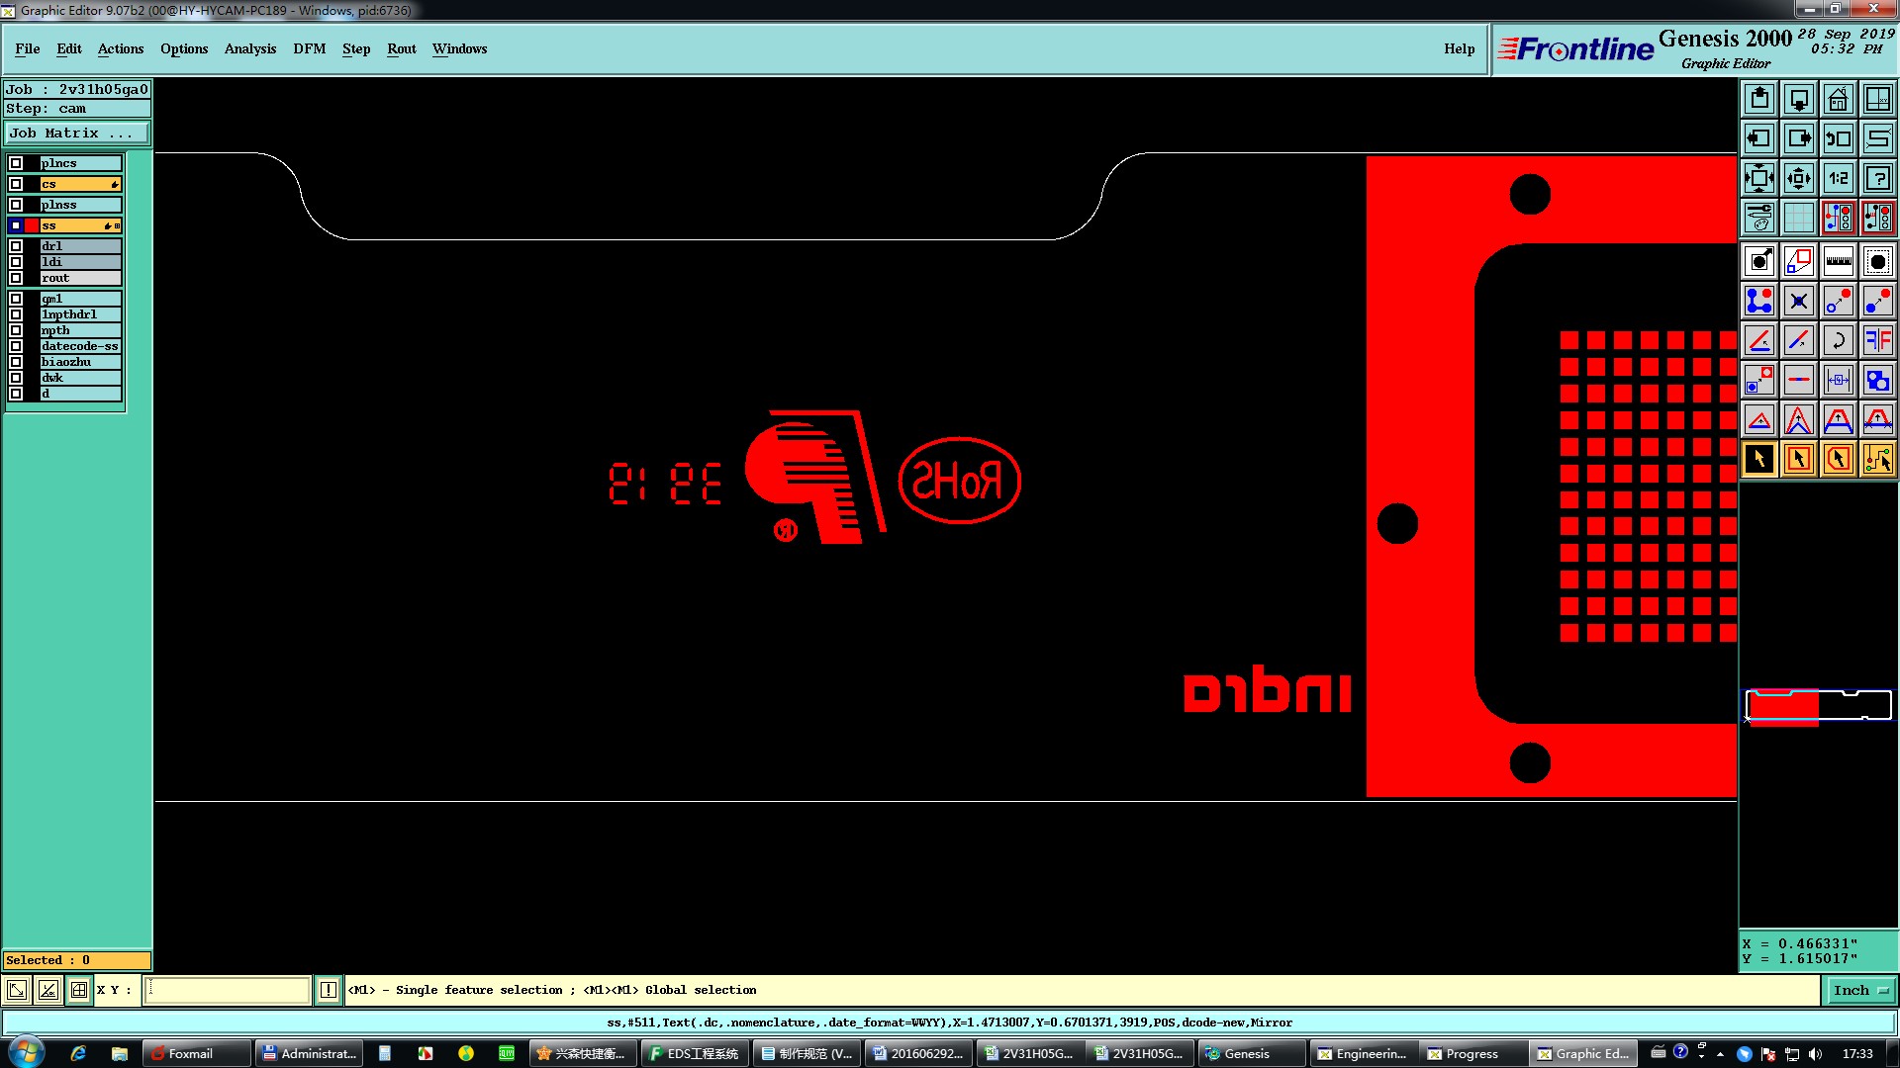The height and width of the screenshot is (1068, 1900).
Task: Click the red color swatch of ss layer
Action: pos(33,225)
